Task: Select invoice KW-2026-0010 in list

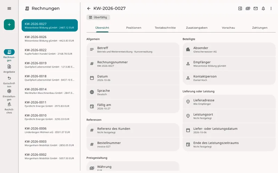Action: point(50,117)
